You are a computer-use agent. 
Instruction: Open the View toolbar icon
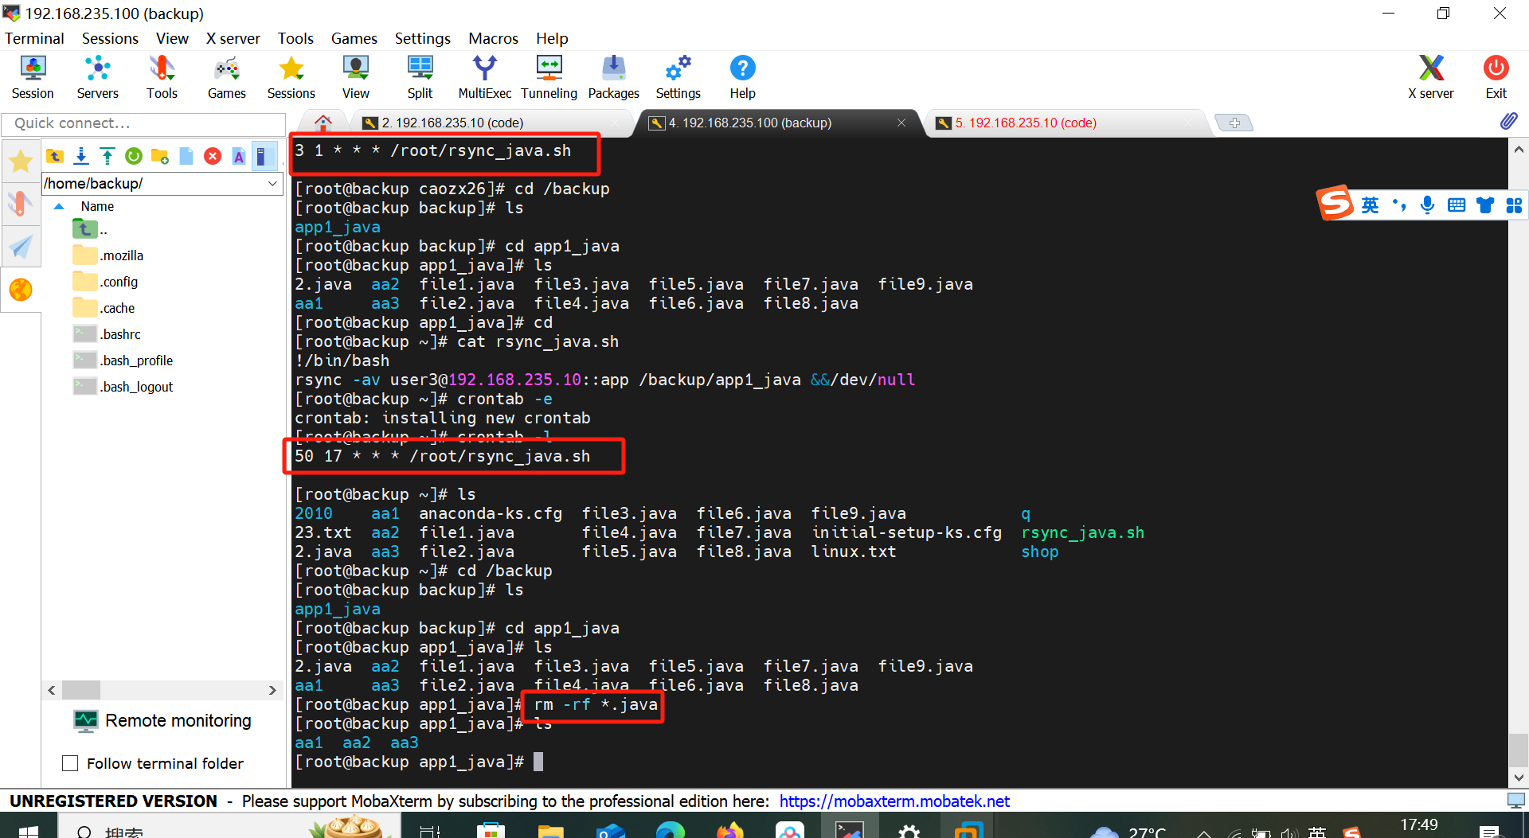356,77
